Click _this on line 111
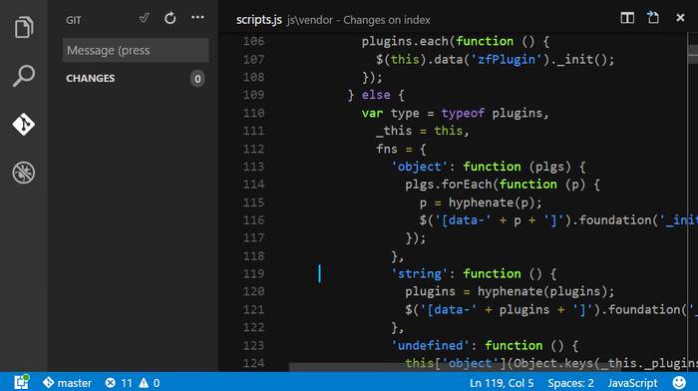Screen dimensions: 698x391 394,131
